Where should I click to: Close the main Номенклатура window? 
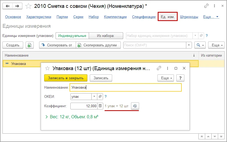(x=222, y=6)
